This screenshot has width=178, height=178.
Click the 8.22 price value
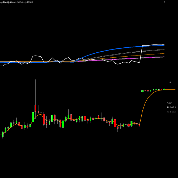click(169, 103)
